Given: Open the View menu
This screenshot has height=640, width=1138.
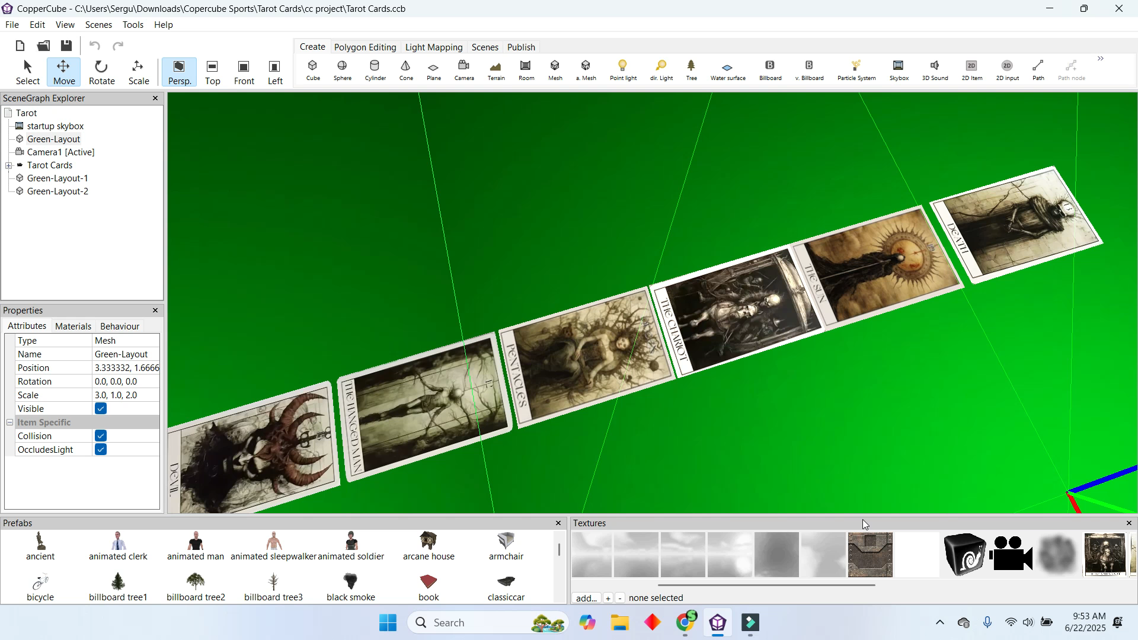Looking at the screenshot, I should click(65, 25).
